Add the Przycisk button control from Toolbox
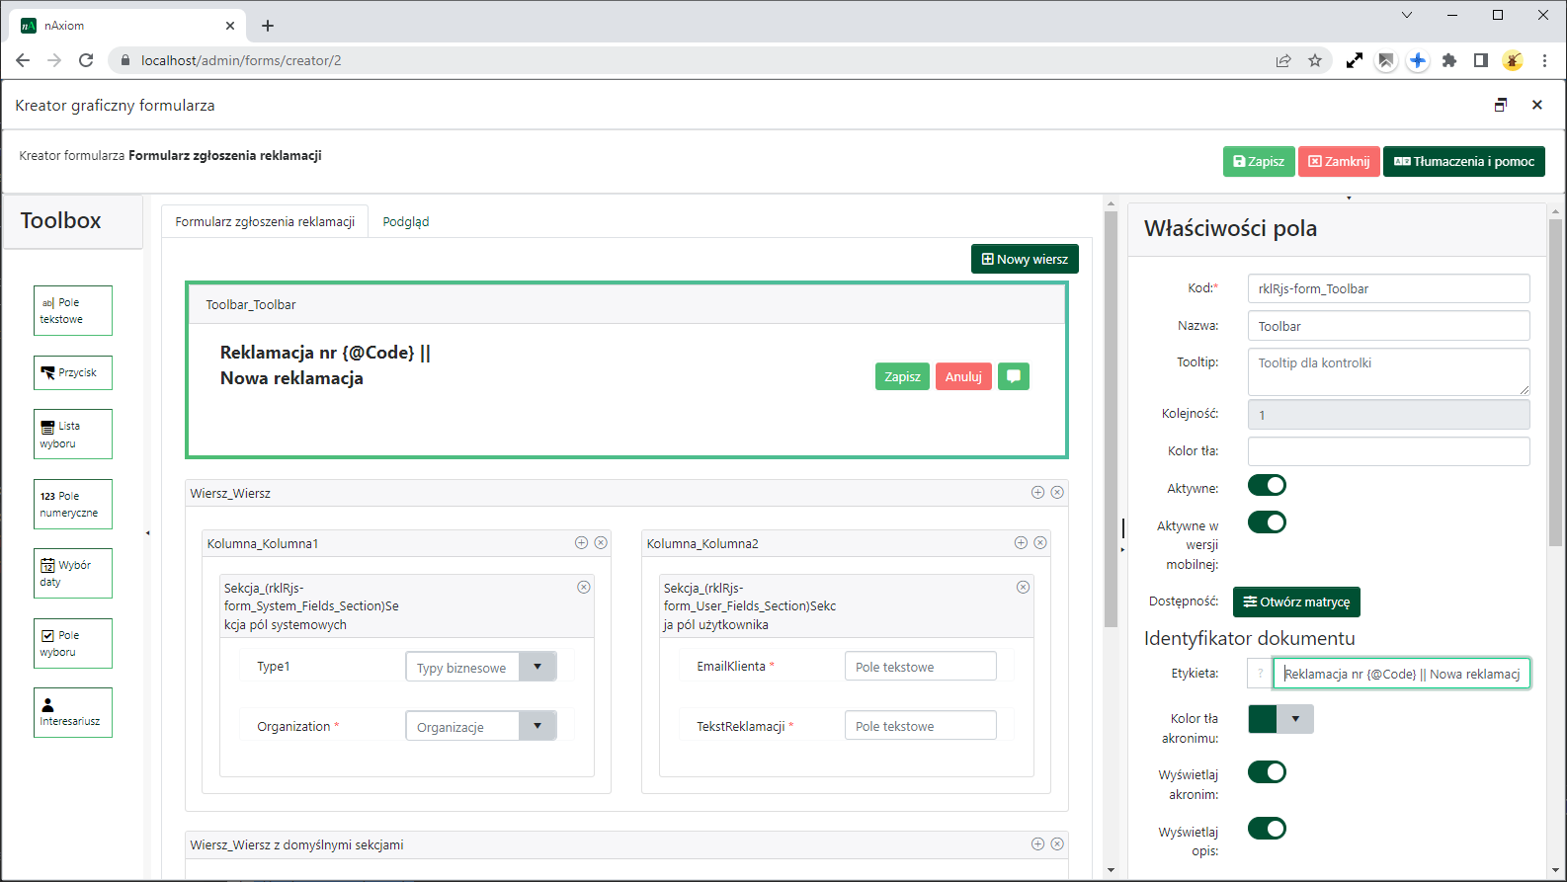 tap(72, 373)
